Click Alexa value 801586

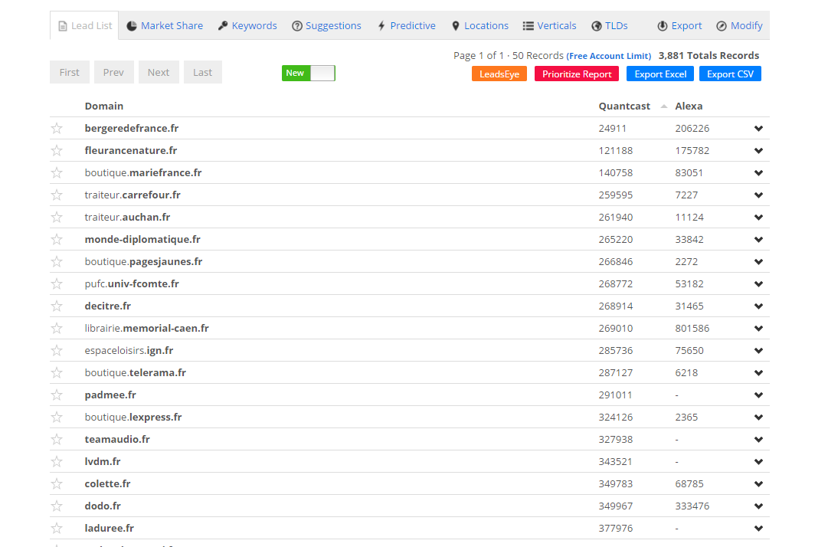tap(692, 329)
